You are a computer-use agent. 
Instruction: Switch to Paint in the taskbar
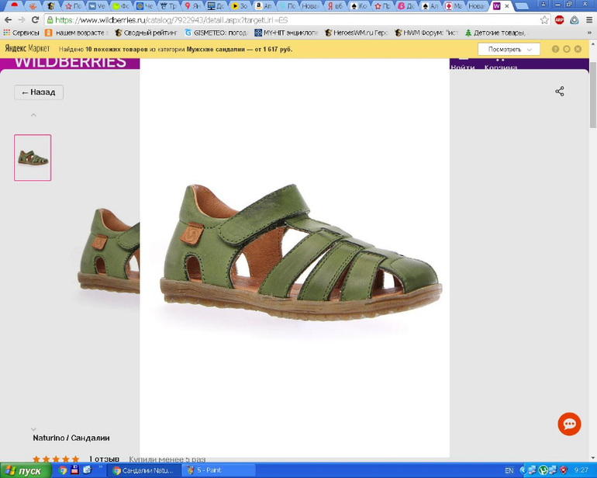[x=218, y=470]
